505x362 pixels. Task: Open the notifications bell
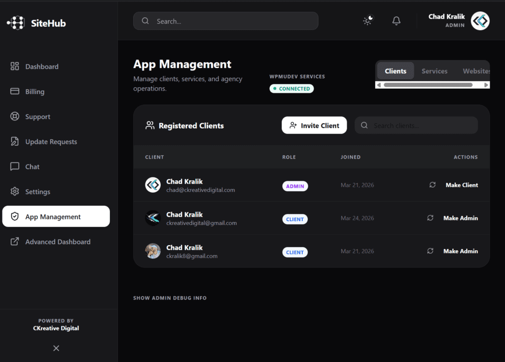point(396,21)
